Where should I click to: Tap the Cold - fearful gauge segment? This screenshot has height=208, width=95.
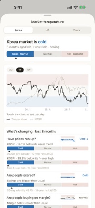pos(20,54)
